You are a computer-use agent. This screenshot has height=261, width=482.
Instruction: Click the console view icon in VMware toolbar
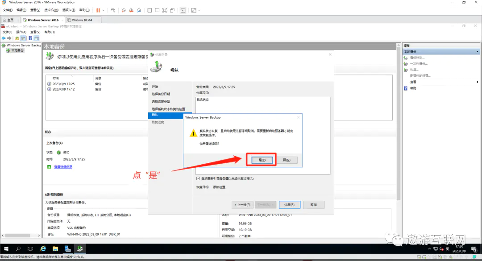tap(183, 10)
